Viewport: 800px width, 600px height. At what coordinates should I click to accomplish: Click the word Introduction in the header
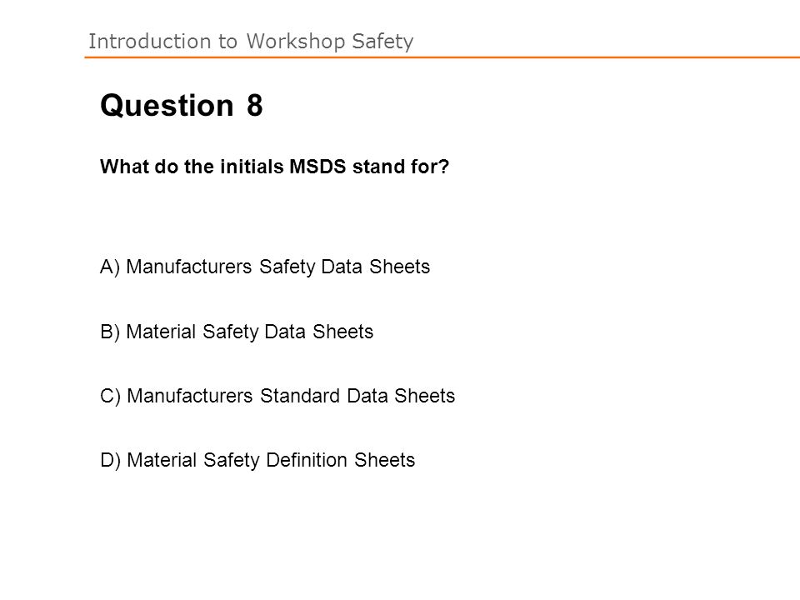[150, 42]
